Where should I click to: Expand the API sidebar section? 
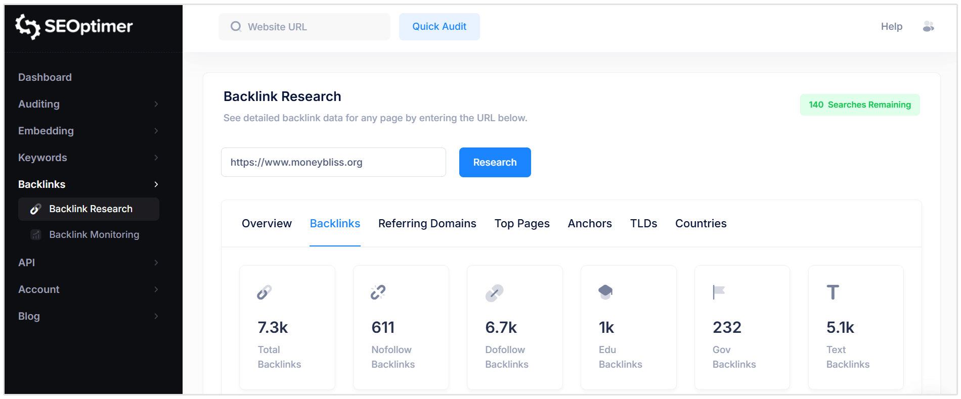click(89, 263)
